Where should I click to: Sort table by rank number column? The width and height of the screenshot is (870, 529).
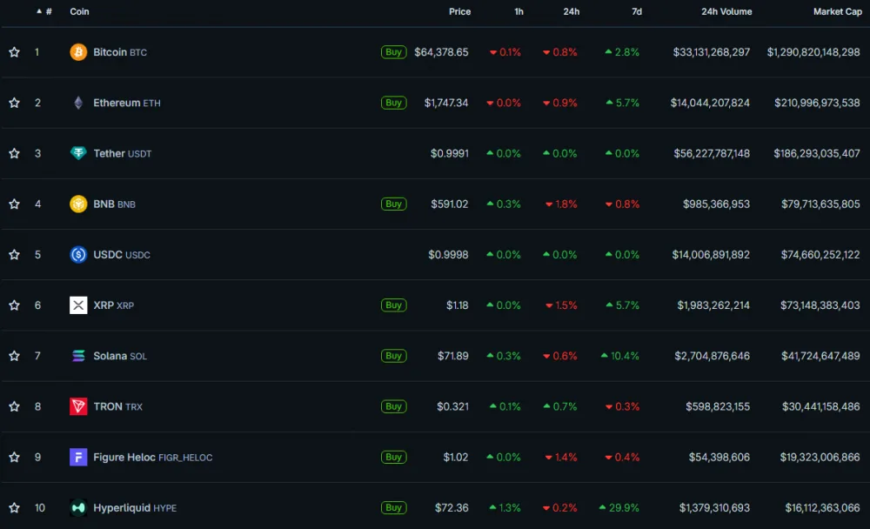(44, 11)
